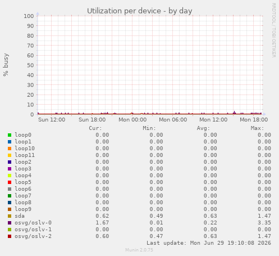Viewport: 279px width, 256px height.
Task: Click the loop11 yellow color swatch
Action: pos(10,155)
